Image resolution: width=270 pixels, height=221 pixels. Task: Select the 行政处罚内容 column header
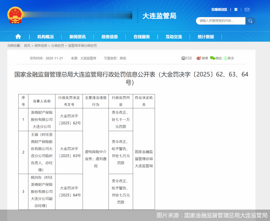[121, 101]
